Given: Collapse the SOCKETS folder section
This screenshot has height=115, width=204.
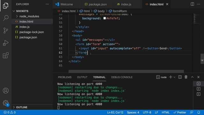Looking at the screenshot, I should point(32,11).
